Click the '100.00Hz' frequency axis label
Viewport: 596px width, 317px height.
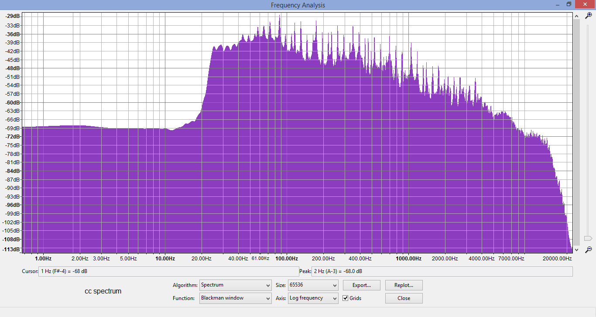click(x=286, y=259)
